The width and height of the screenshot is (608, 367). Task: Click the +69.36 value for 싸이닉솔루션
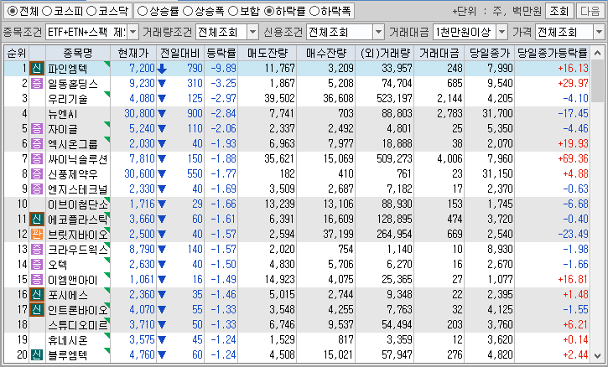[x=573, y=159]
